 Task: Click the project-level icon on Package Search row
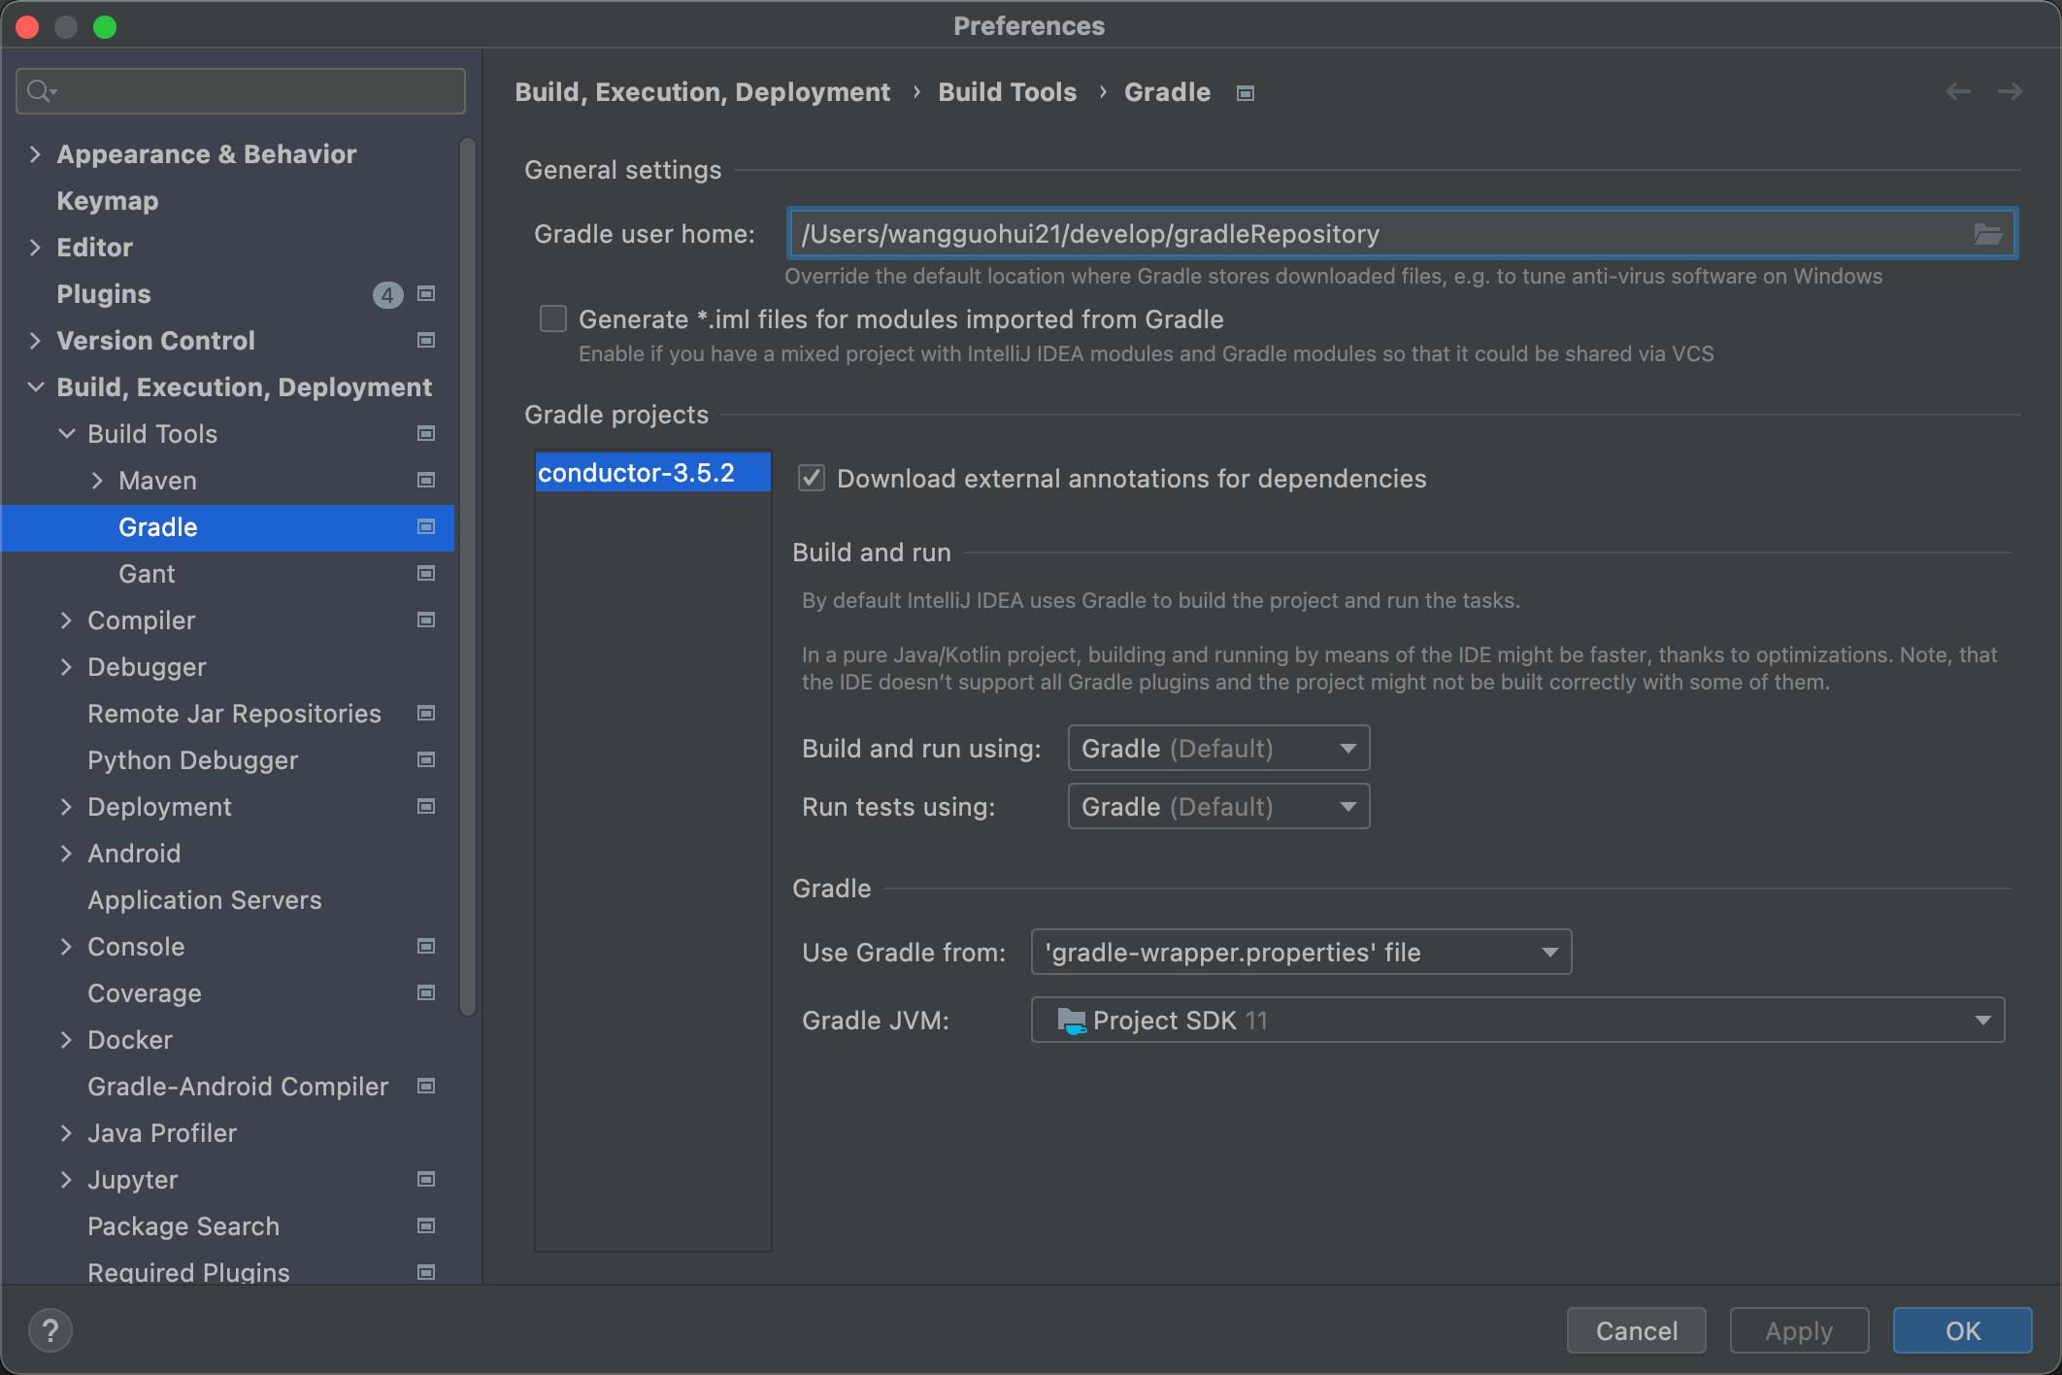[426, 1225]
